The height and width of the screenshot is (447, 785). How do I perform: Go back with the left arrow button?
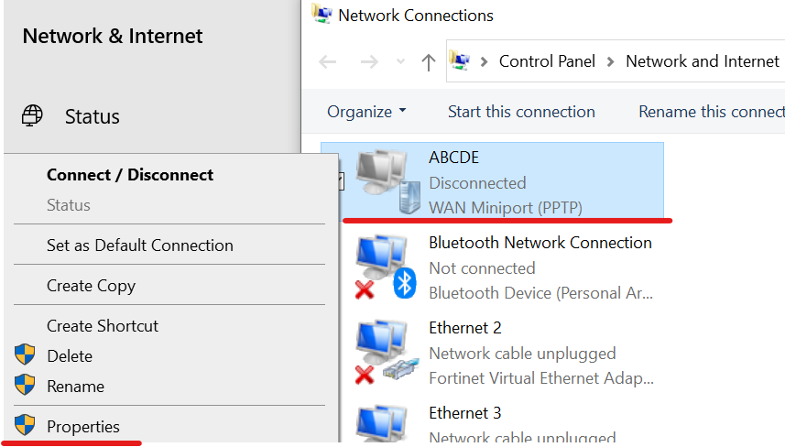[328, 62]
